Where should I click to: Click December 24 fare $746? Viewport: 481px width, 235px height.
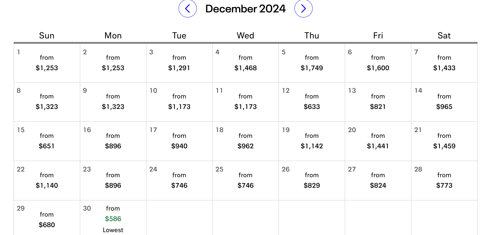179,181
